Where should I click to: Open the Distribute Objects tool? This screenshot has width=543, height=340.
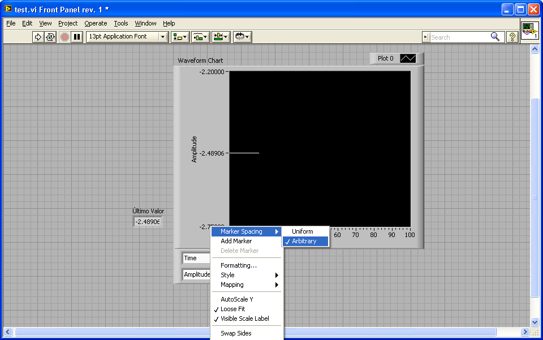[200, 37]
